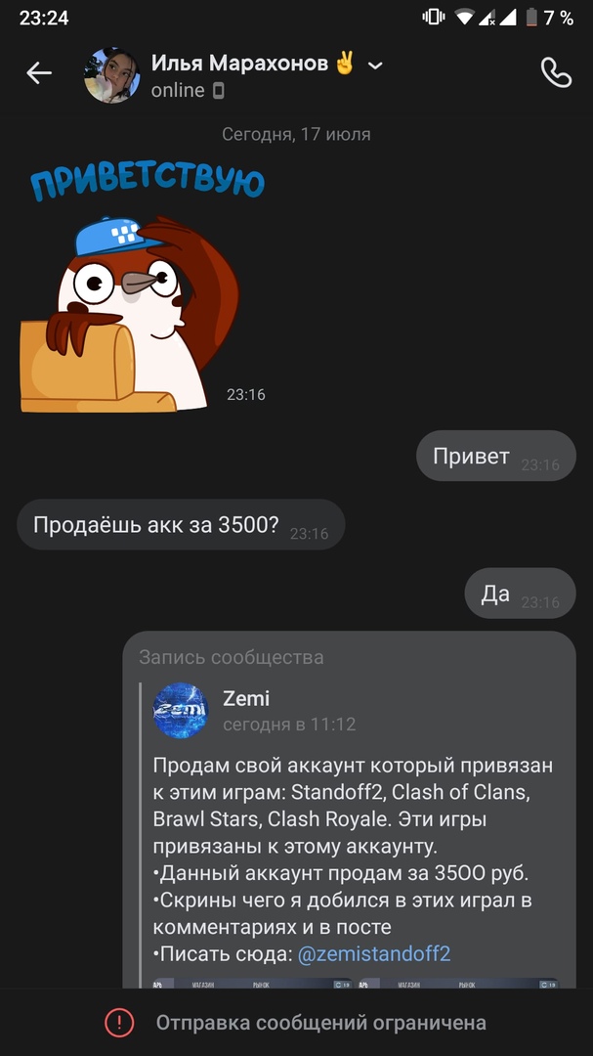Screen dimensions: 593x1056
Task: Tap the contact name Илья Марахонов header
Action: (239, 64)
